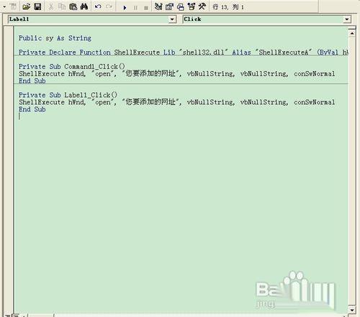
Task: Click 'End Sub' after Command1_Click procedure
Action: (32, 81)
